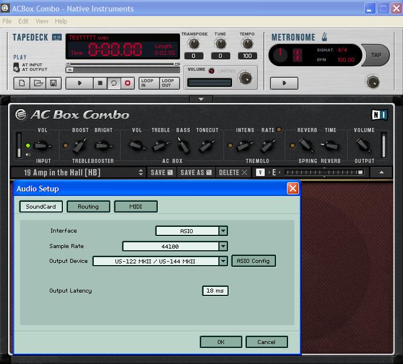The width and height of the screenshot is (403, 364).
Task: Collapse the top panel with down arrow
Action: 201,99
